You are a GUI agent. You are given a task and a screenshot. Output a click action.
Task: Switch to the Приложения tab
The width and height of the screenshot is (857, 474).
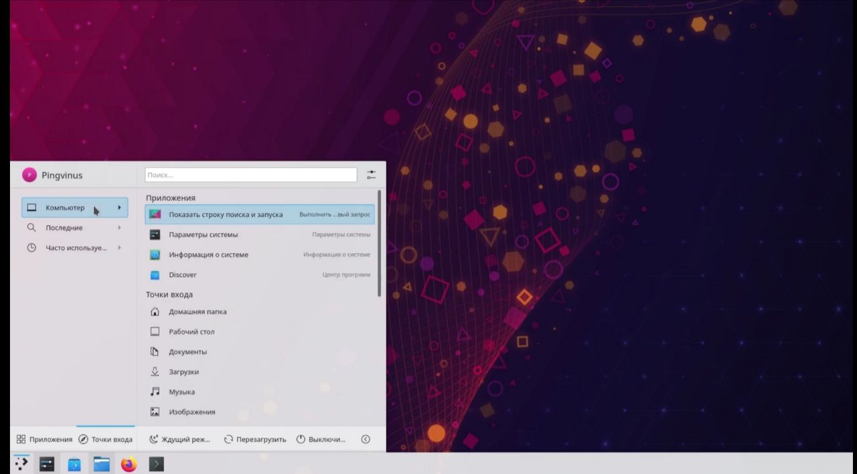tap(44, 439)
